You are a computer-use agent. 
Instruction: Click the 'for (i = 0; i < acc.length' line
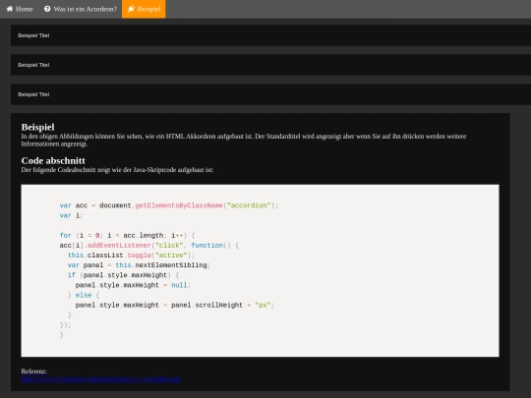coord(127,235)
